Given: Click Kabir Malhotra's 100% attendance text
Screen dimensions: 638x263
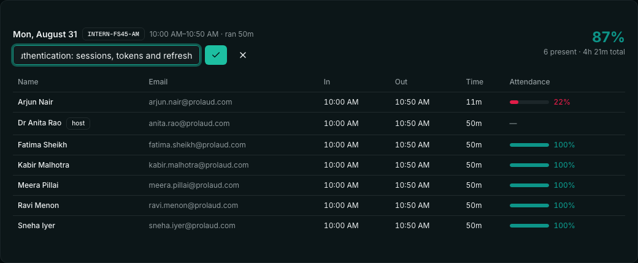Looking at the screenshot, I should (x=564, y=165).
